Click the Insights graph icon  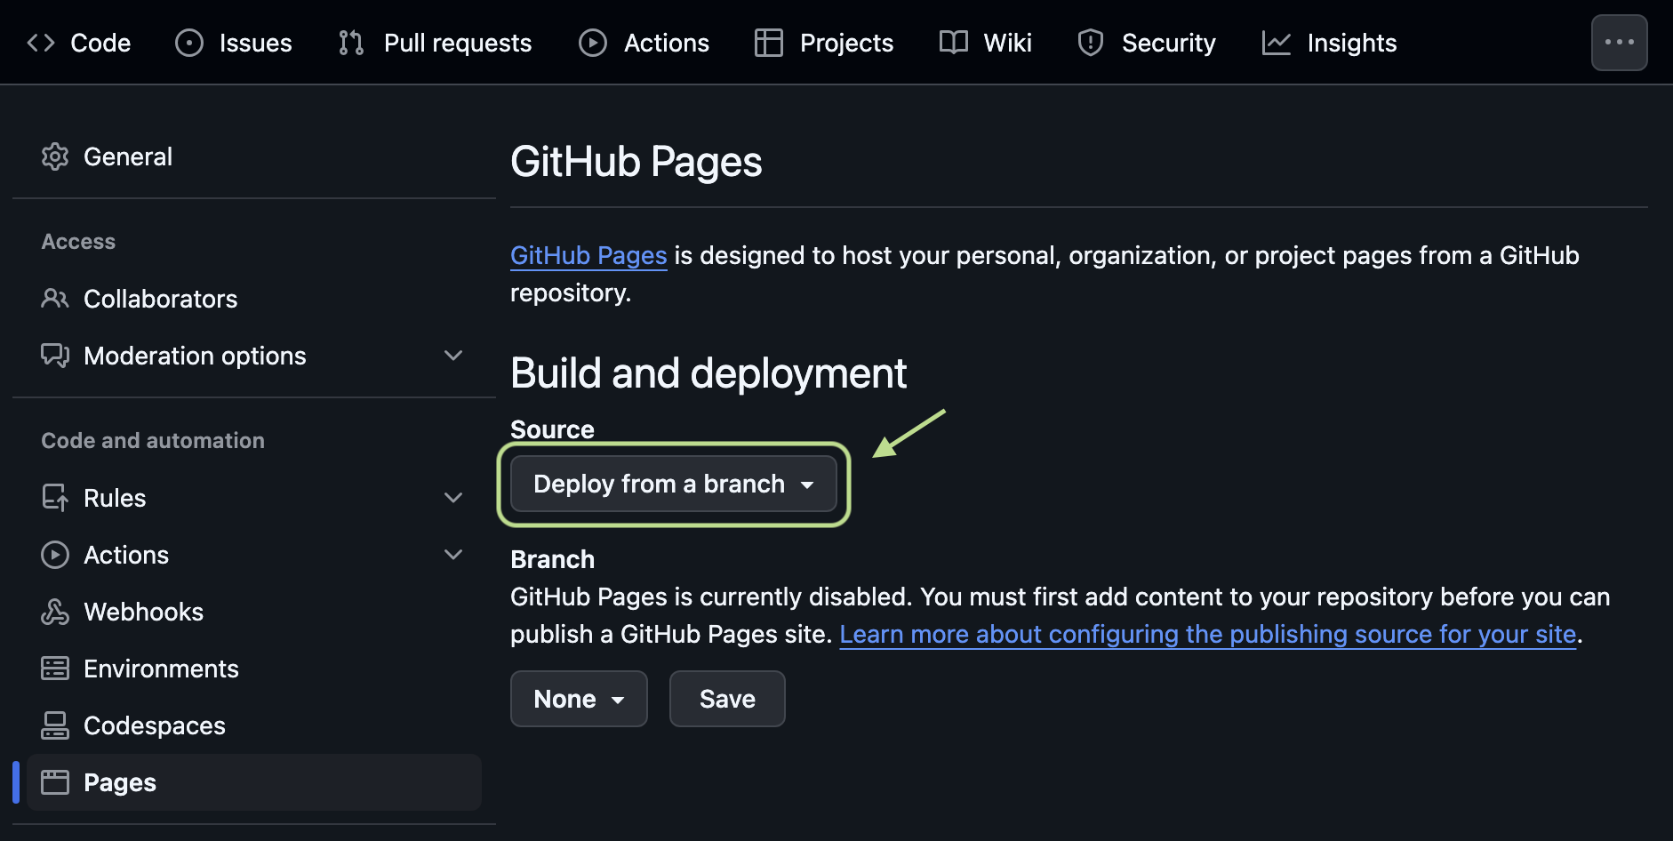tap(1277, 43)
